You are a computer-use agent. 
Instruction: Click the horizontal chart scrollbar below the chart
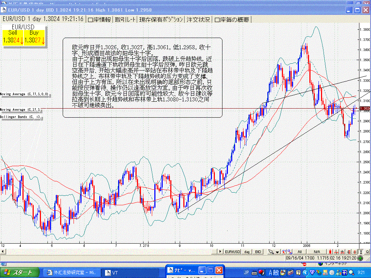[109, 251]
